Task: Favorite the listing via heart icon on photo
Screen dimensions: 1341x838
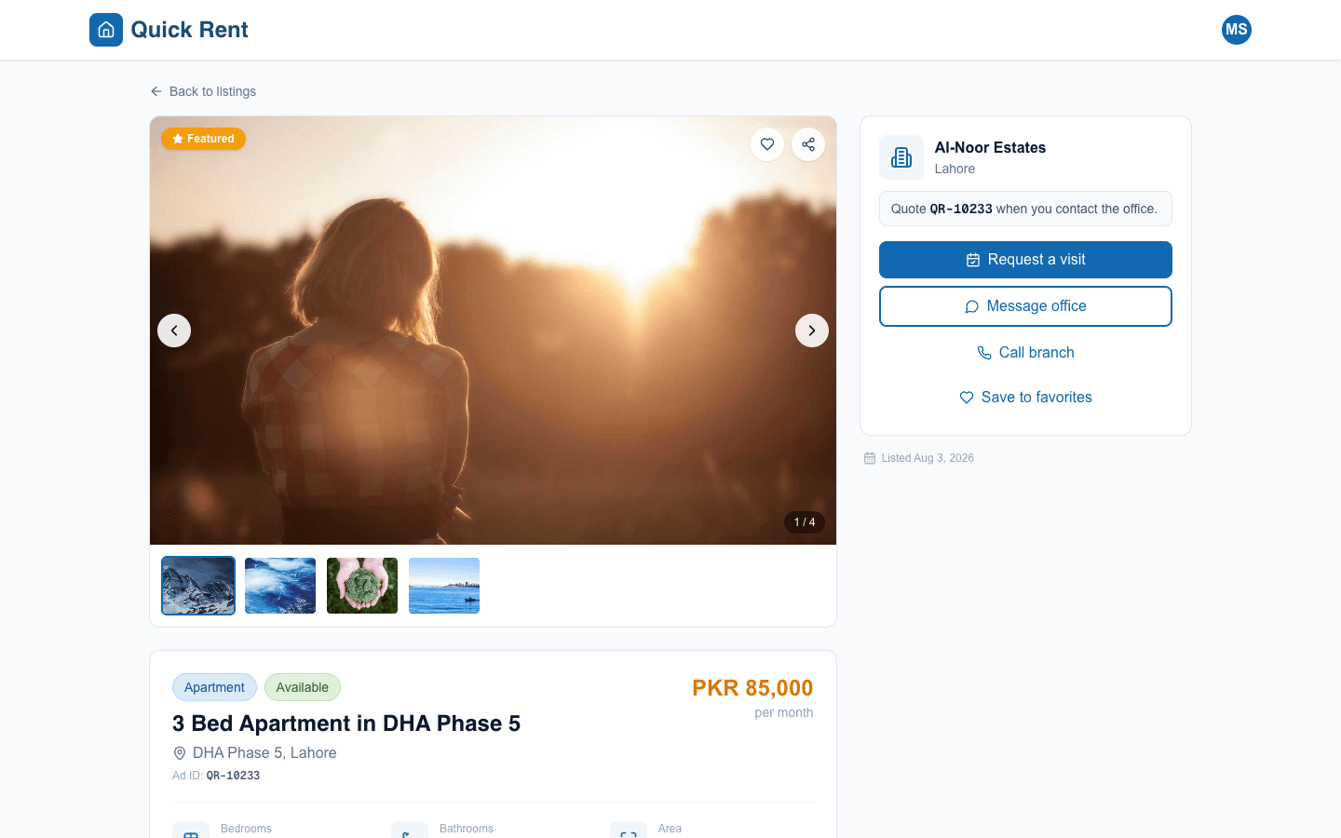Action: click(767, 144)
